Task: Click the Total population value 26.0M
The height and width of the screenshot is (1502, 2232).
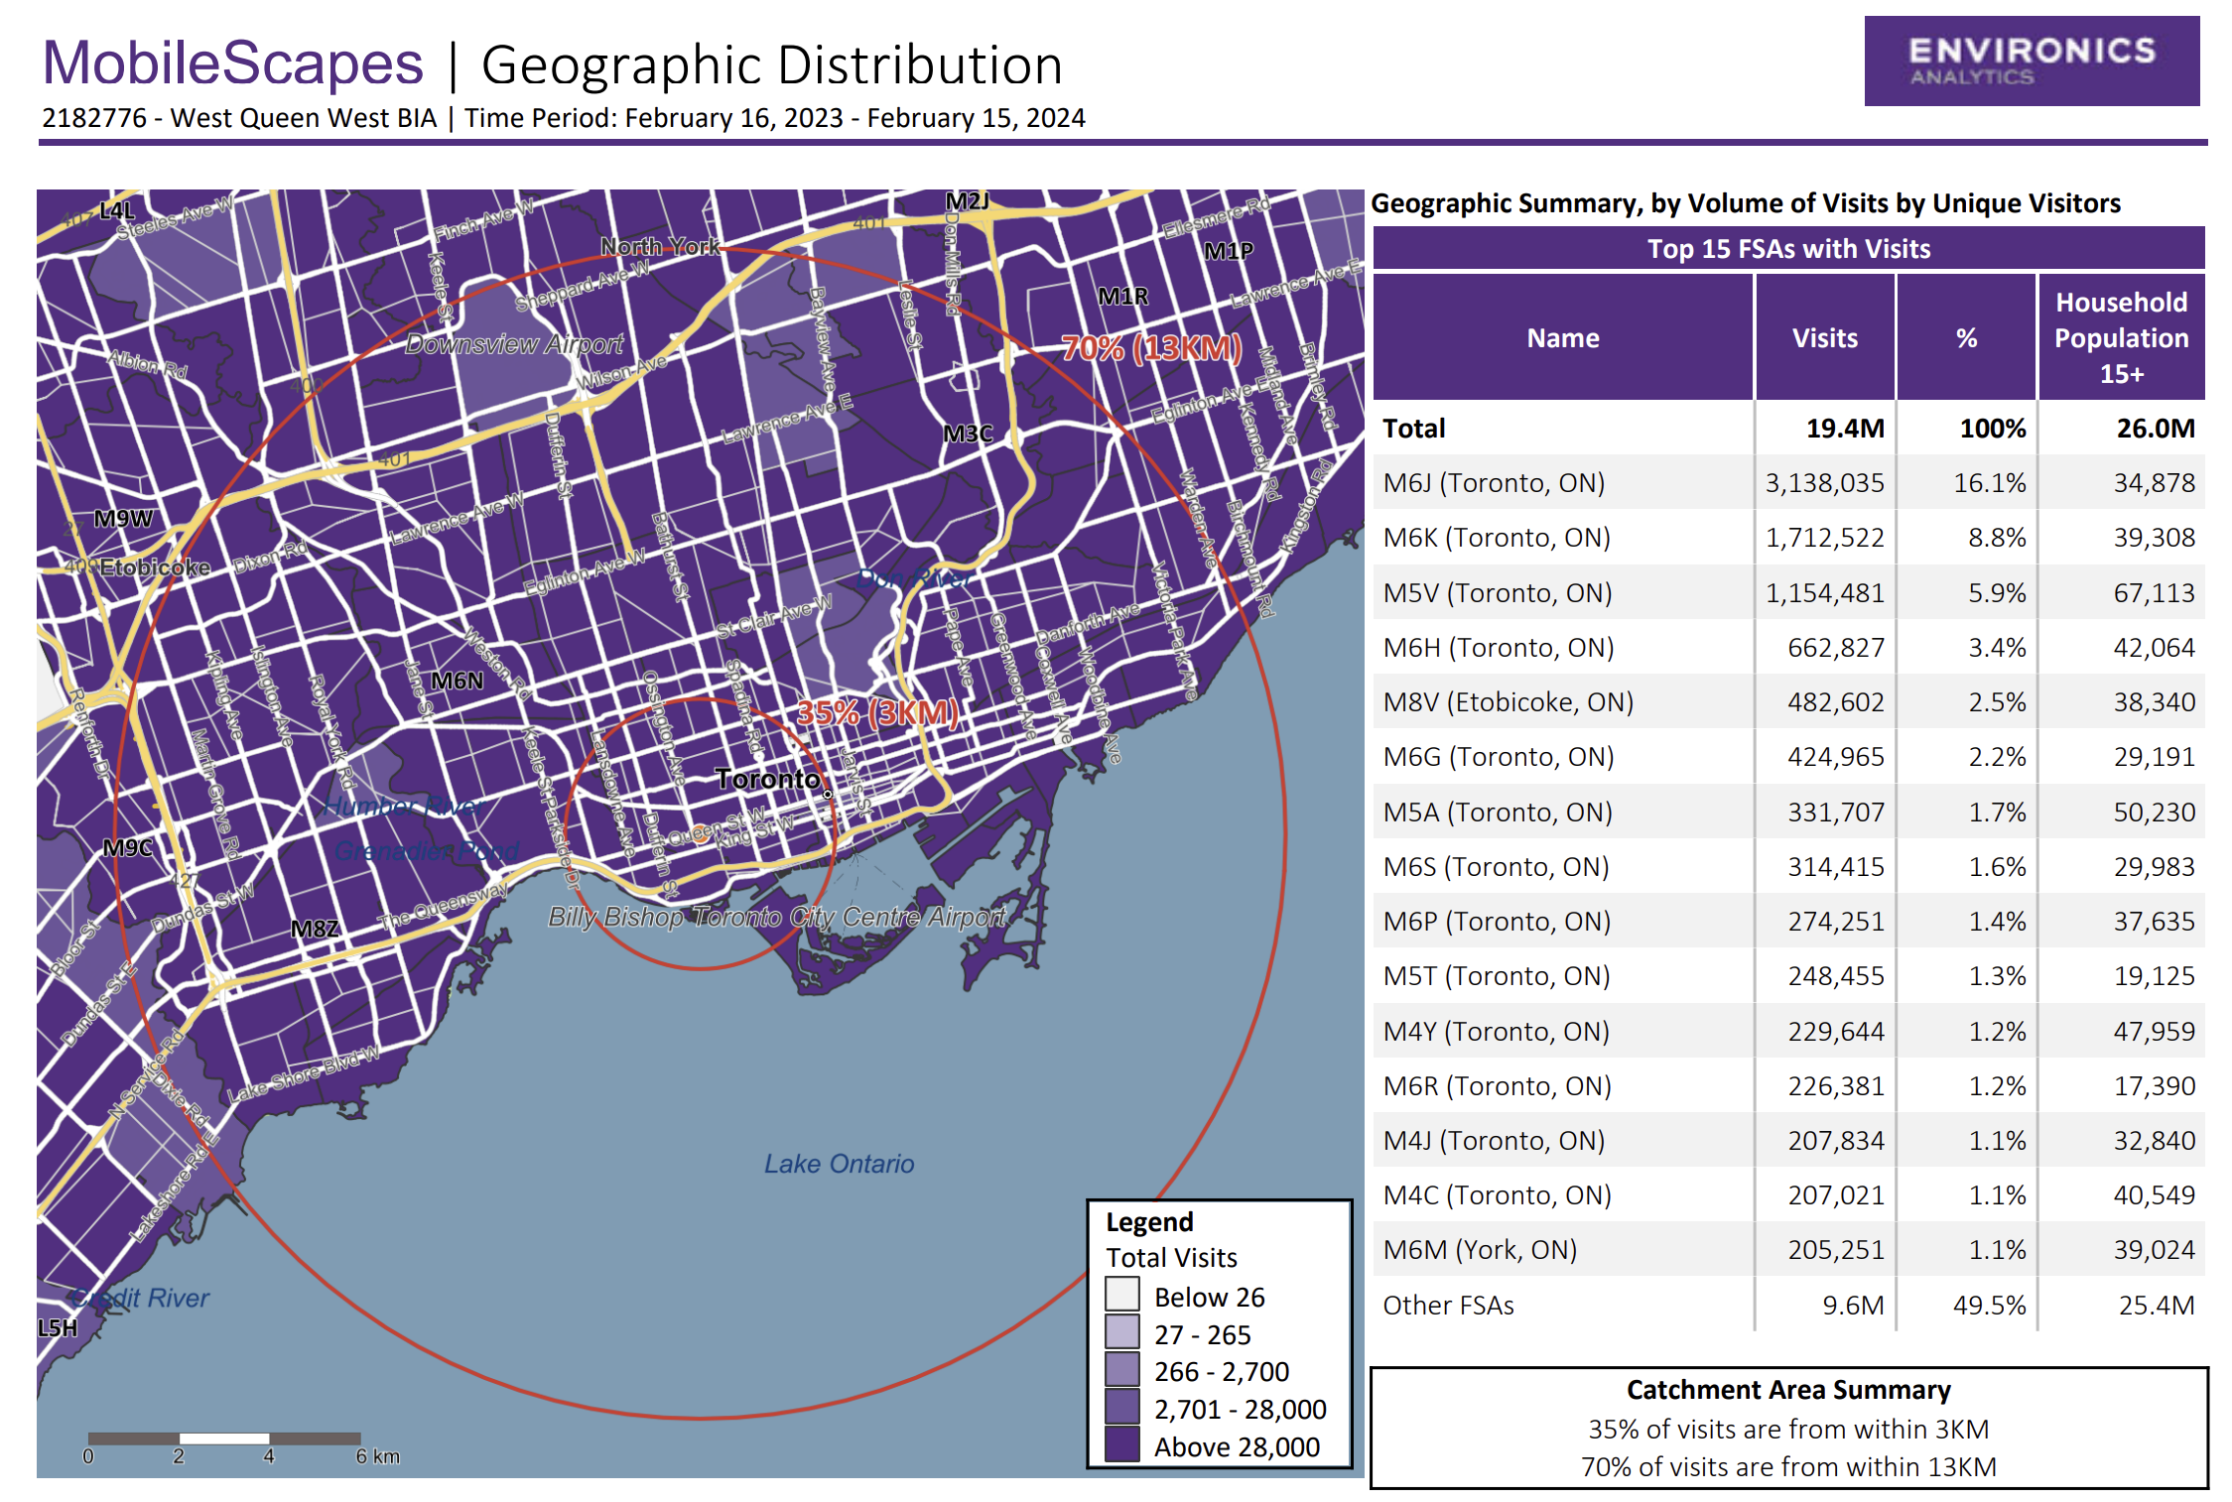Action: pos(2155,429)
